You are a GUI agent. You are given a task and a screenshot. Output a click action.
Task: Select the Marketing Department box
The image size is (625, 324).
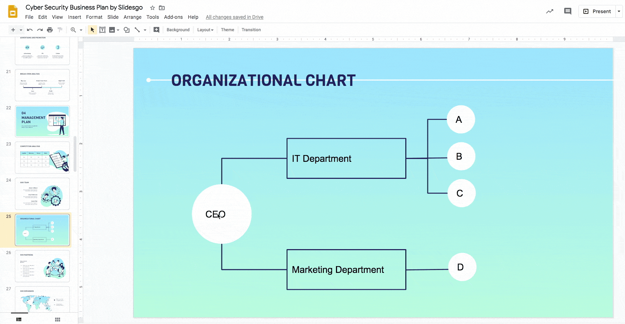[x=346, y=270]
